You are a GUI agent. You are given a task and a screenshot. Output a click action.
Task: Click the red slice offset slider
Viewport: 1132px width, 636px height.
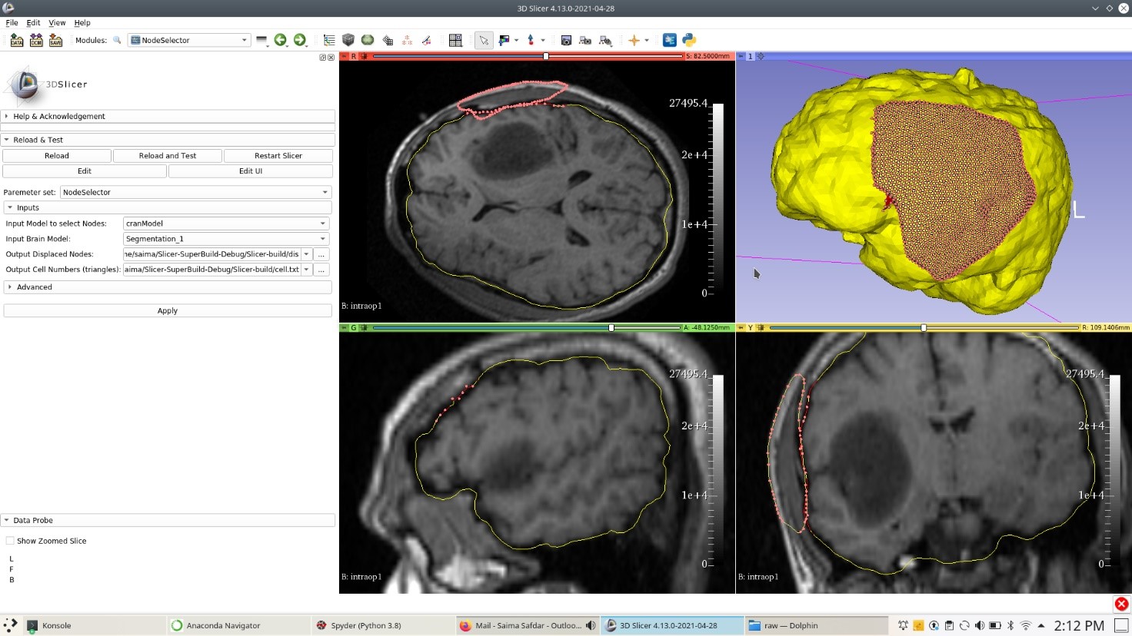coord(528,56)
